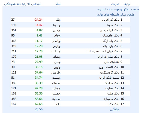This screenshot has width=141, height=113.
Task: Click liquidity rank 366
Action: (14, 41)
